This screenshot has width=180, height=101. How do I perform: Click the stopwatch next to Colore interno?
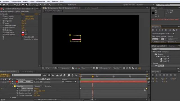coord(3,33)
